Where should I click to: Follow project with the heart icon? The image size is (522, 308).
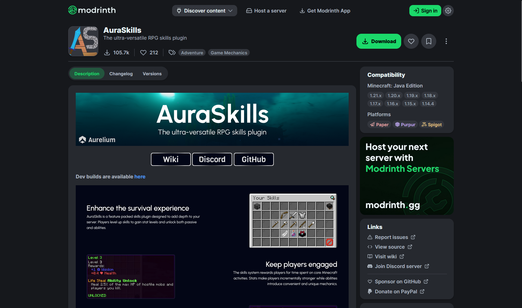(x=411, y=41)
